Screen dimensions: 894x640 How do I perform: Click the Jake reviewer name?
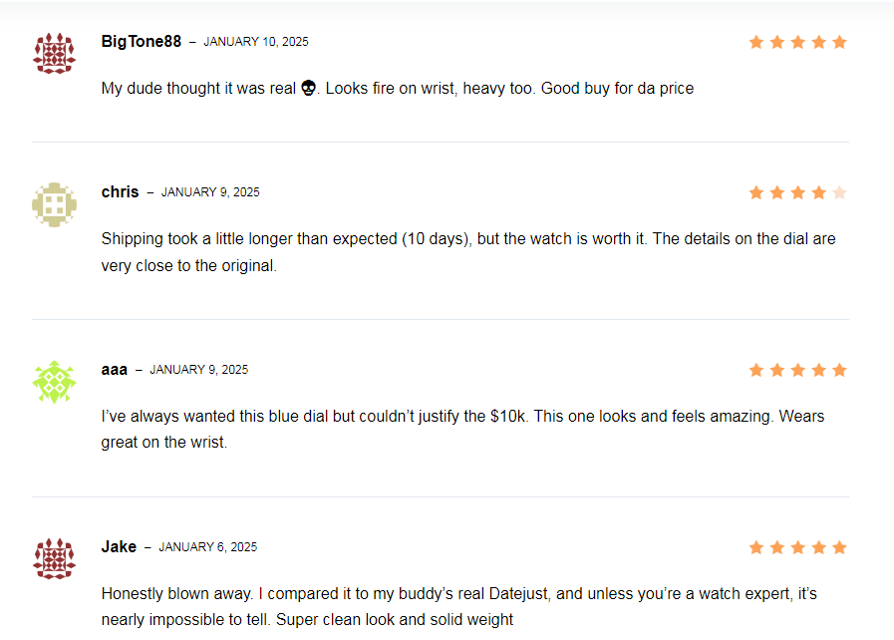coord(119,547)
